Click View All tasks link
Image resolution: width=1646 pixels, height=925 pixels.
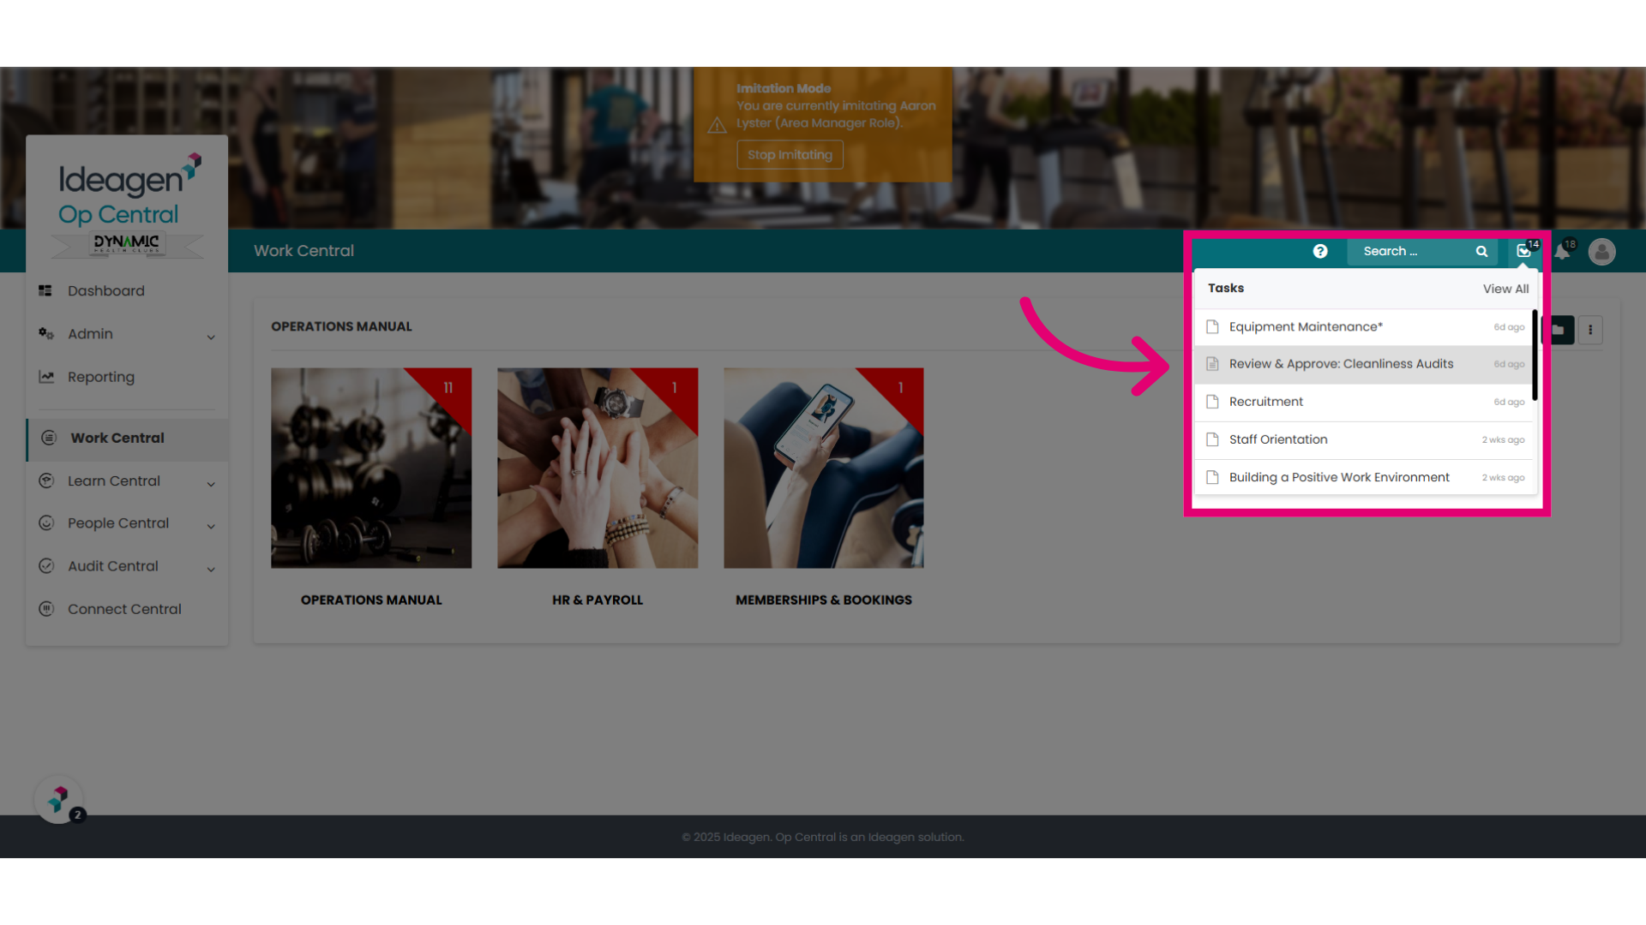(1505, 289)
